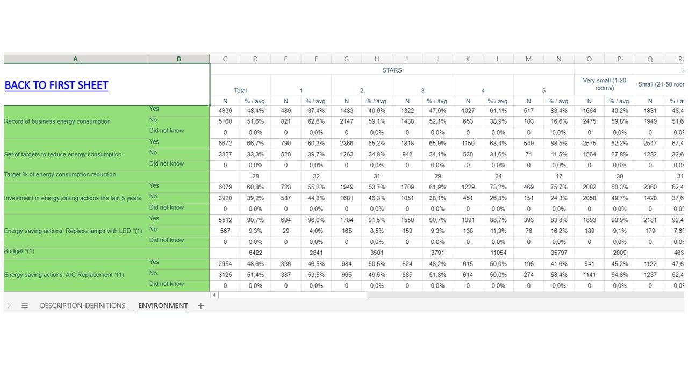Select column H header

377,59
